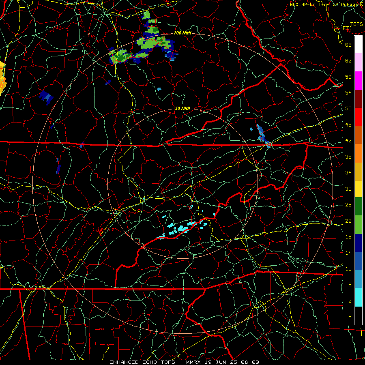Click the light green legend swatch
This screenshot has width=365, height=365.
click(x=358, y=225)
